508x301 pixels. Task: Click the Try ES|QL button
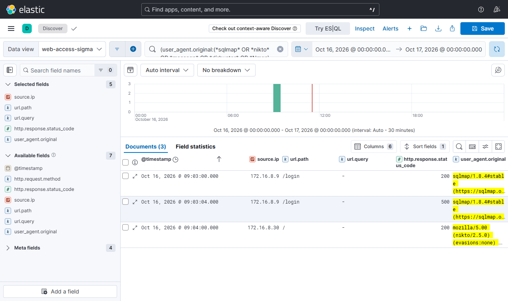pos(328,29)
